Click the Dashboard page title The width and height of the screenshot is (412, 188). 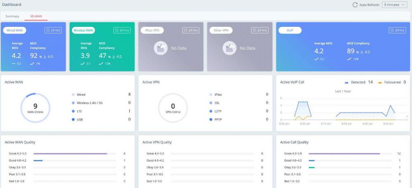point(12,5)
